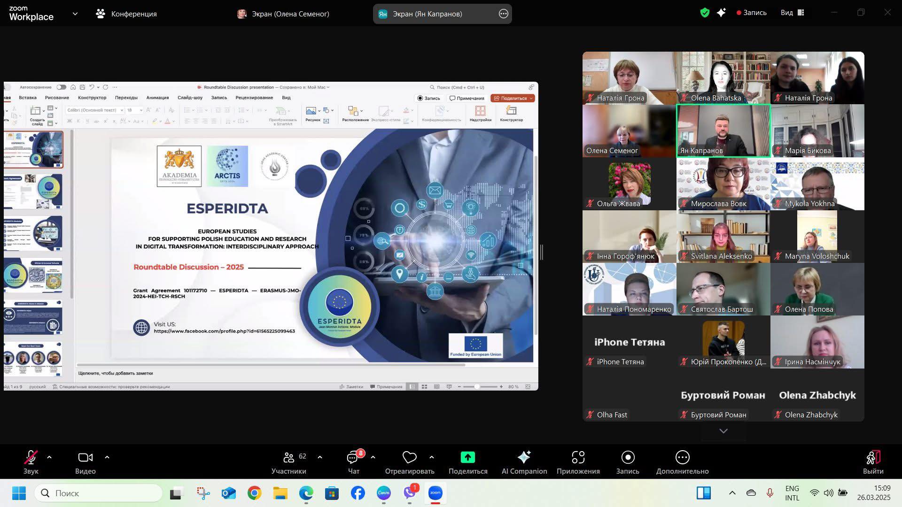This screenshot has width=902, height=507.
Task: Click the Windows search box Поиск
Action: (x=98, y=493)
